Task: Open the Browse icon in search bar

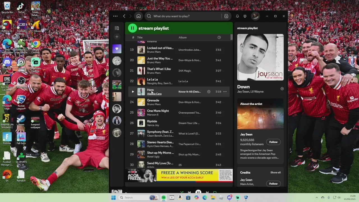Action: (x=226, y=16)
